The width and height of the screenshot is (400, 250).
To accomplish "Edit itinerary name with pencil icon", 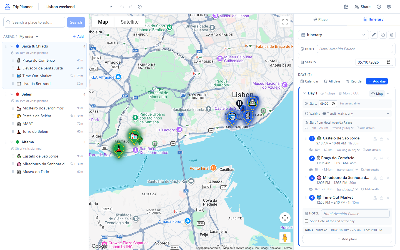I will (374, 35).
